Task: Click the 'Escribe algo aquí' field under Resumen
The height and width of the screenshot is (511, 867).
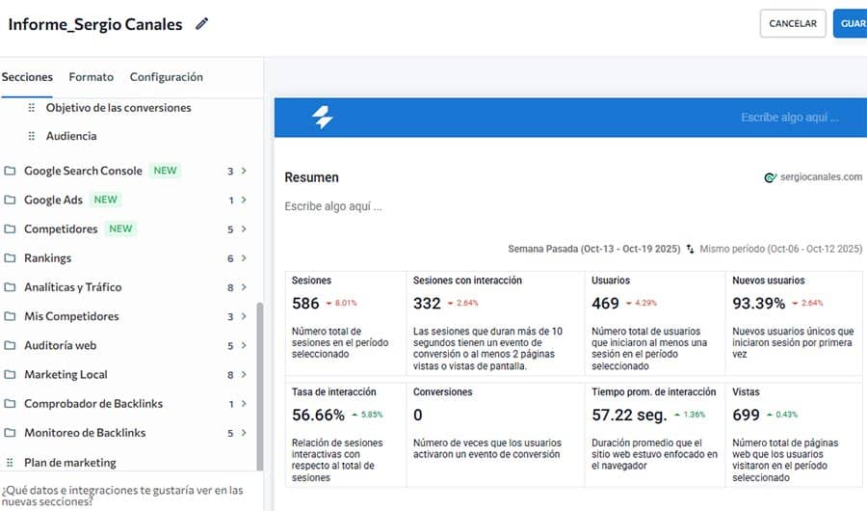Action: (333, 206)
